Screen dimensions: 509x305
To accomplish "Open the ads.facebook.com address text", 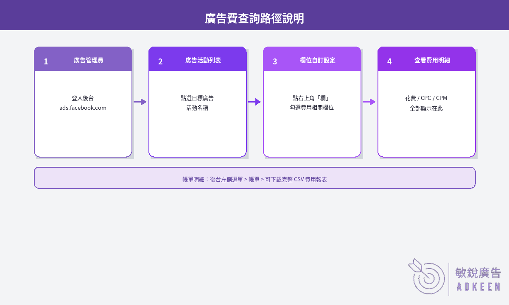I will 83,108.
